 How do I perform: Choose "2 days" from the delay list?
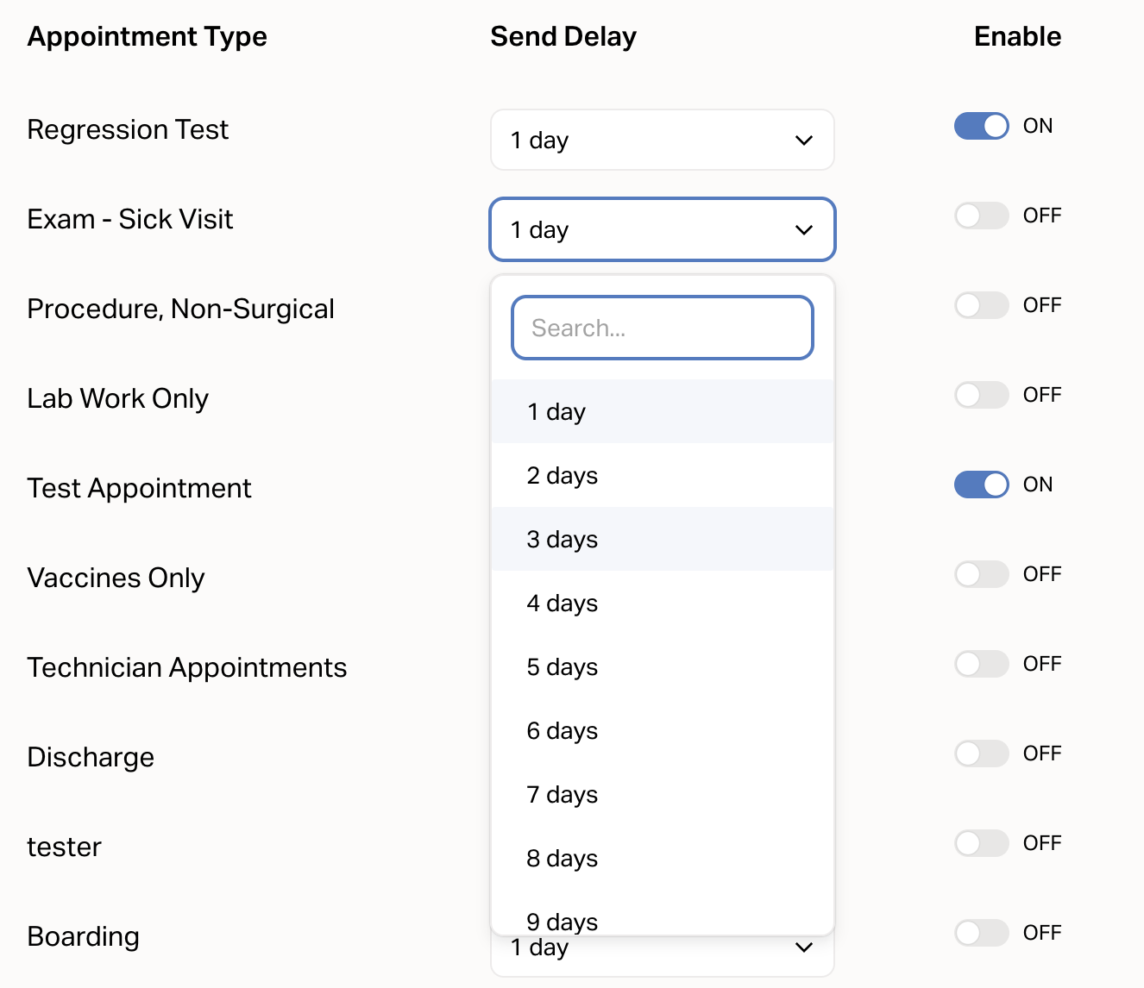tap(662, 476)
